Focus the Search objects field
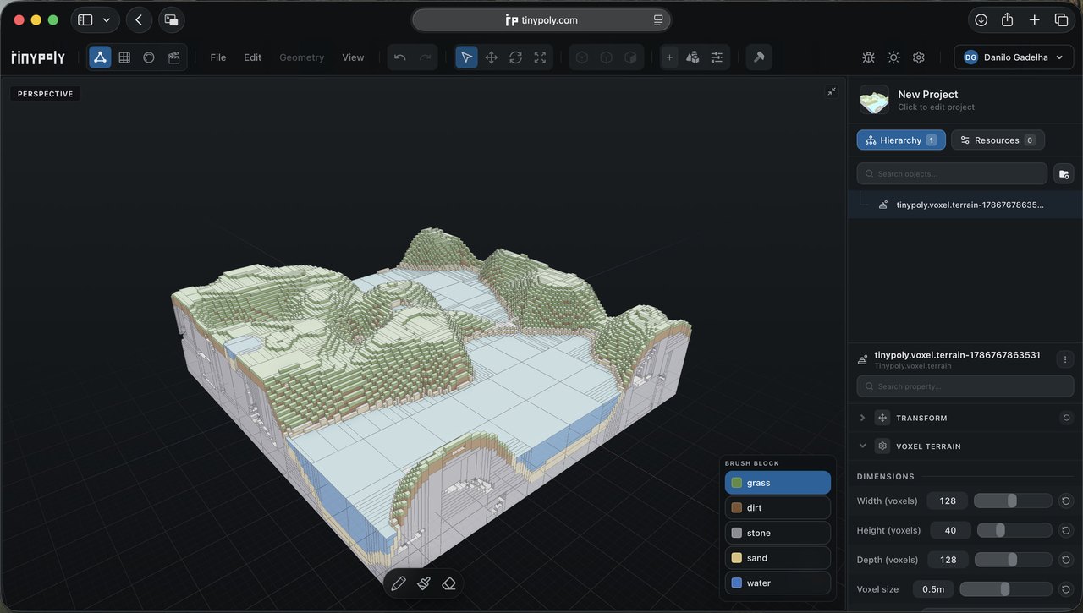The width and height of the screenshot is (1083, 613). click(952, 173)
